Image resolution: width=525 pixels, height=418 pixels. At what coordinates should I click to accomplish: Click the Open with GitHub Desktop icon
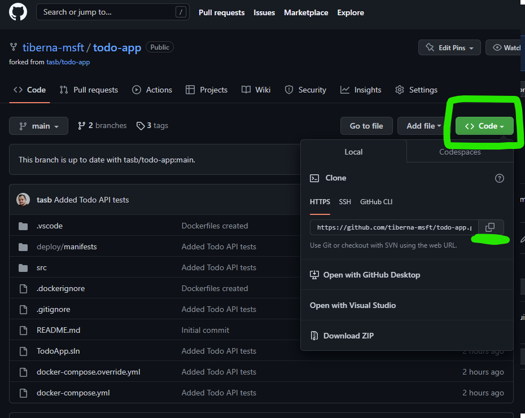click(314, 274)
